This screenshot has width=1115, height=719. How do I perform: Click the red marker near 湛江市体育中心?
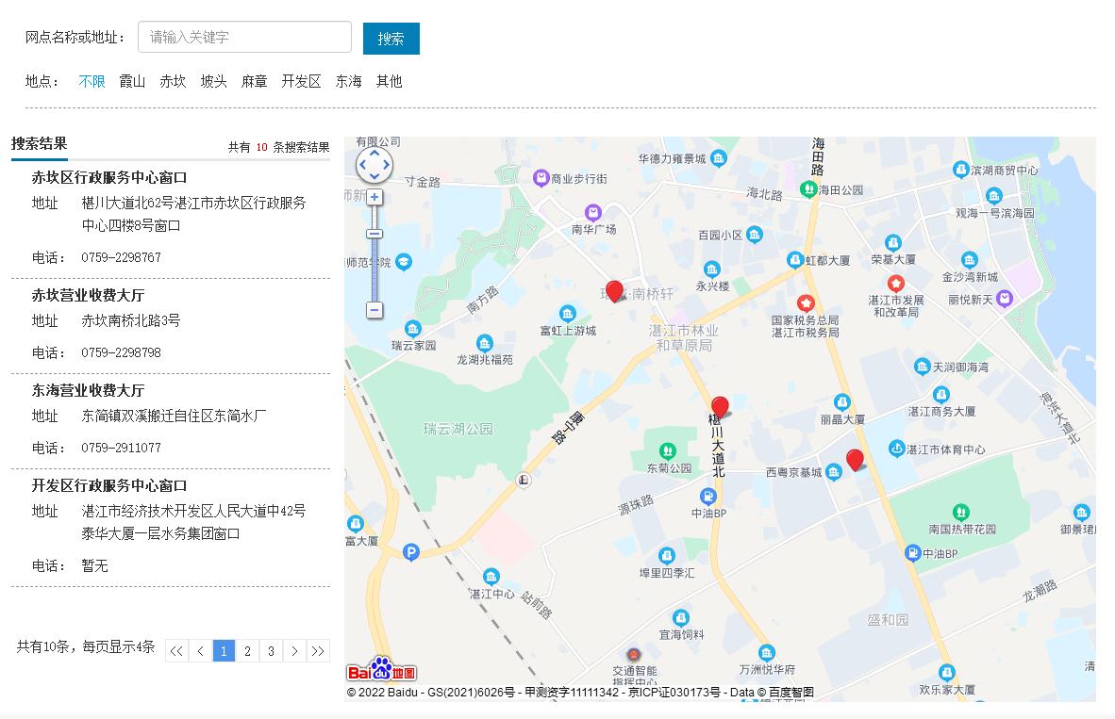(856, 458)
